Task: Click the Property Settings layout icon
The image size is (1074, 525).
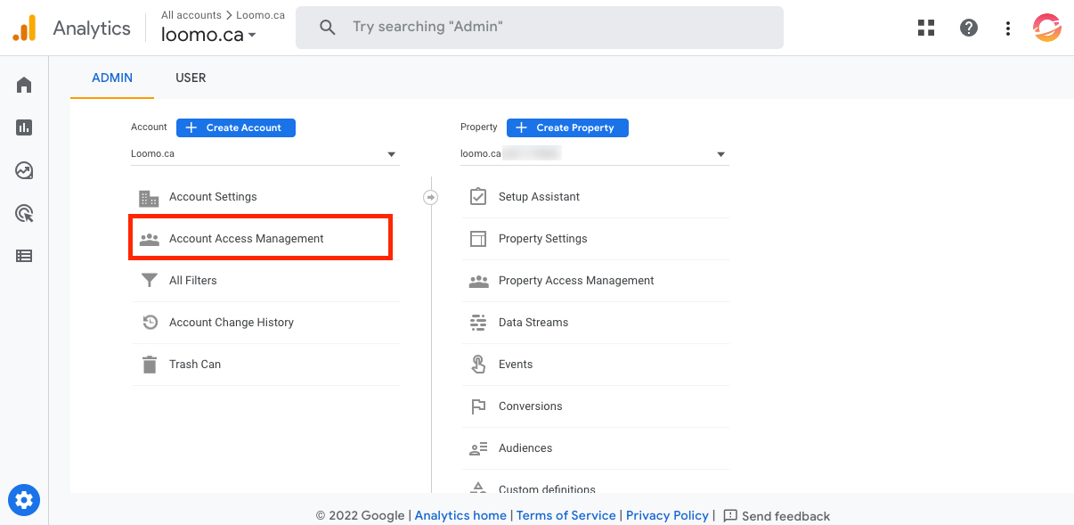Action: [x=478, y=239]
